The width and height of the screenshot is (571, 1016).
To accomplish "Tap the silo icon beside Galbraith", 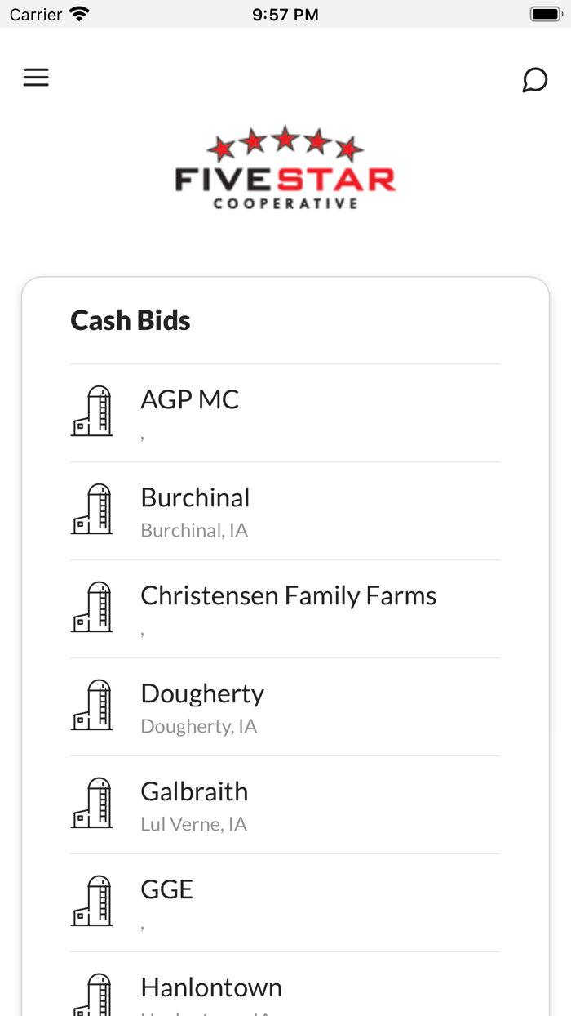I will click(x=91, y=803).
